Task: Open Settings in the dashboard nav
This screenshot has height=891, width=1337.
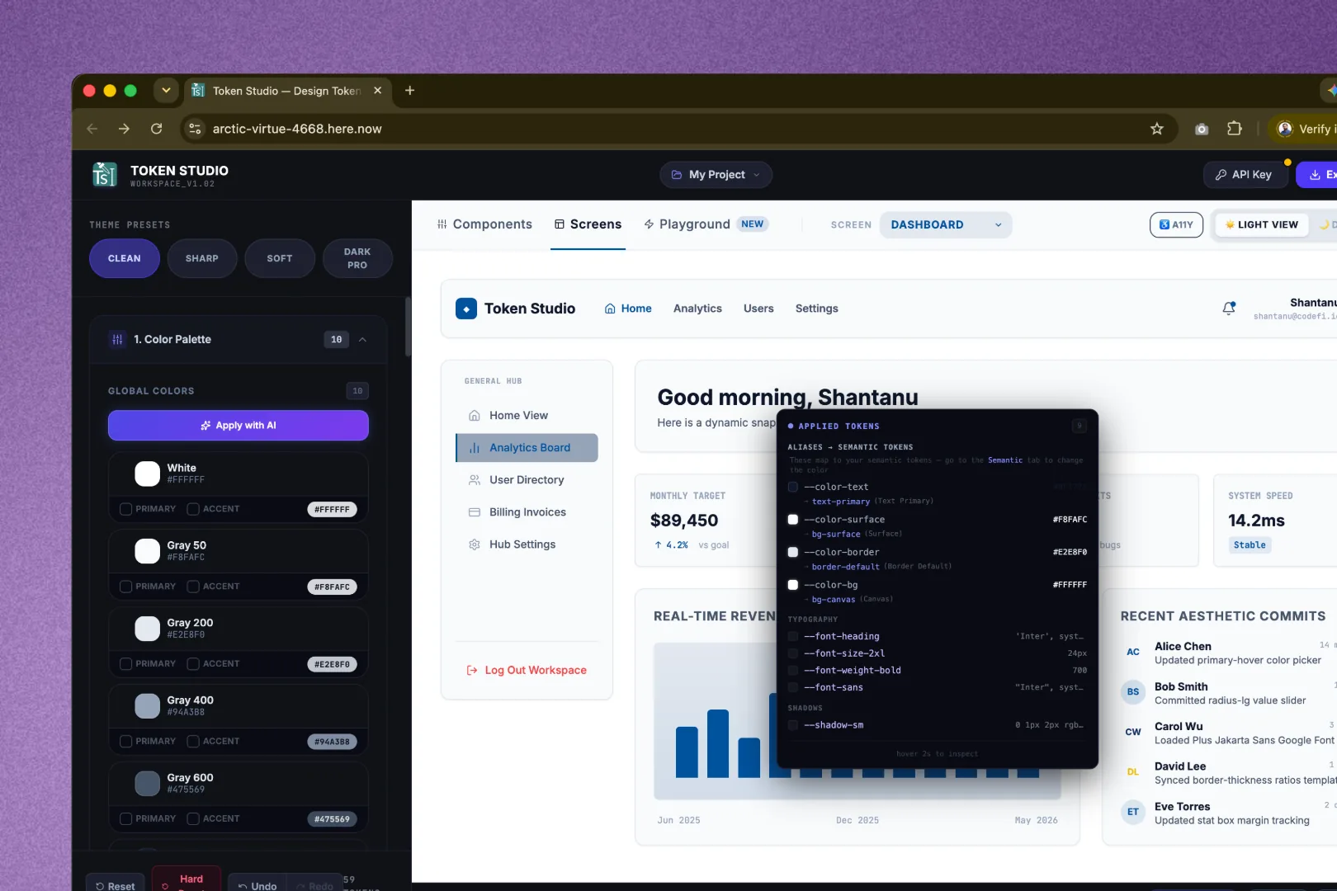Action: pos(817,309)
